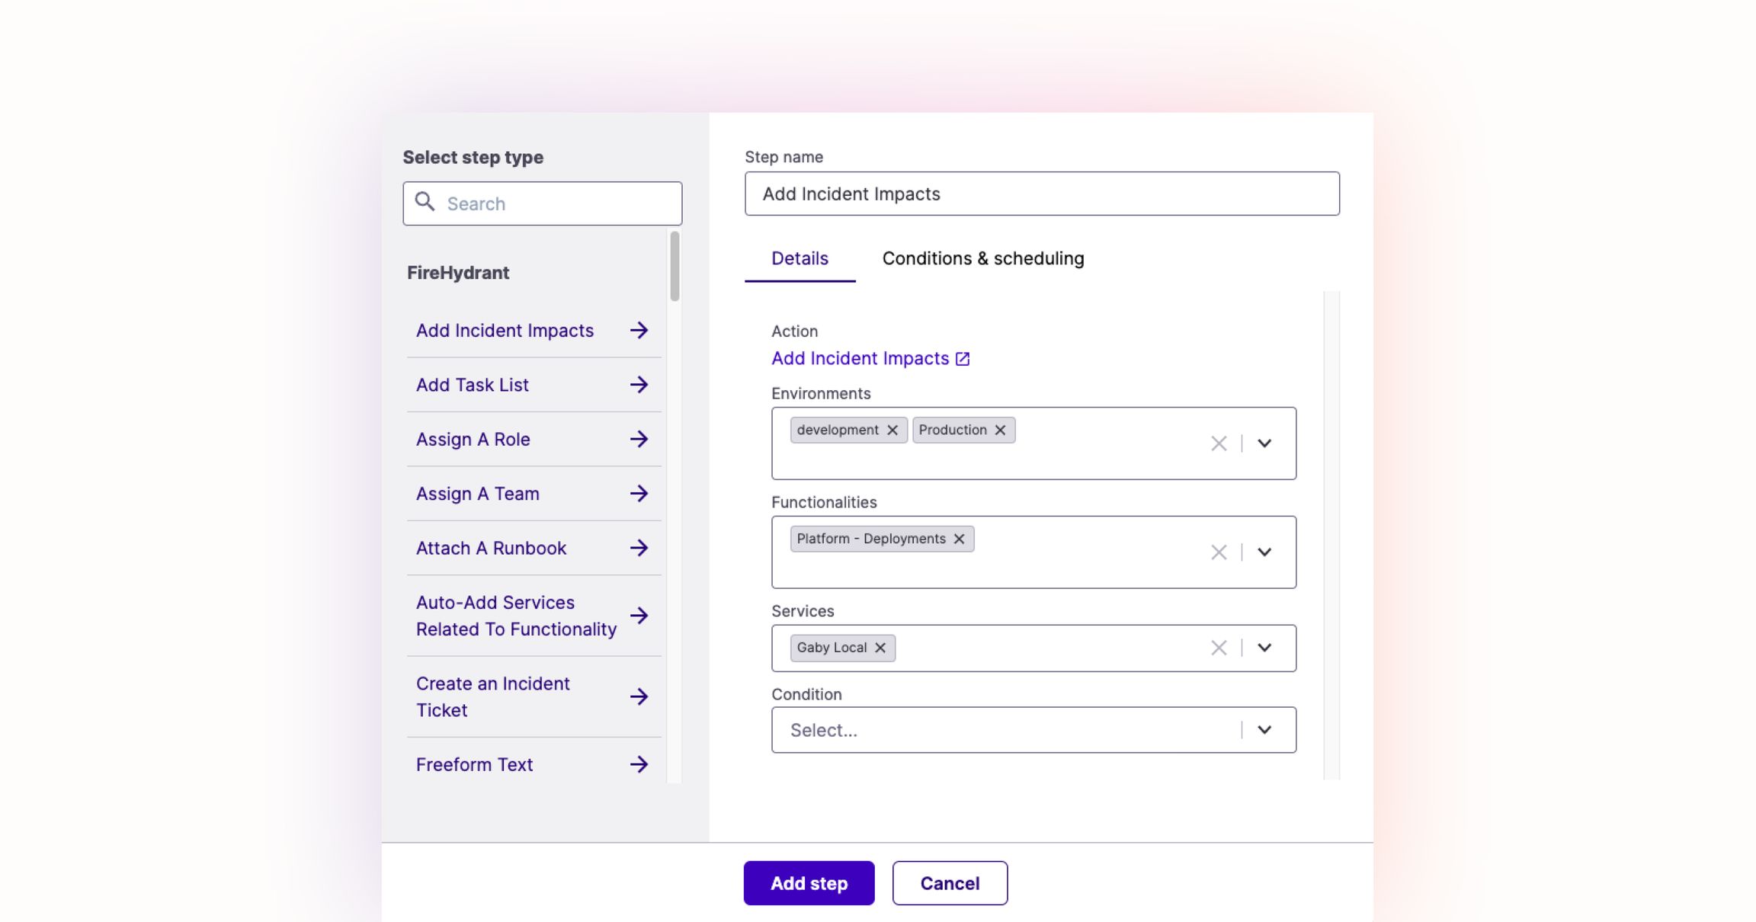This screenshot has width=1756, height=922.
Task: Clear all selected Functionalities
Action: tap(1219, 552)
